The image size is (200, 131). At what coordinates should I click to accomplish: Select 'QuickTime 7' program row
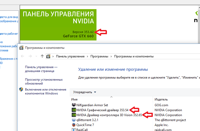point(83,125)
